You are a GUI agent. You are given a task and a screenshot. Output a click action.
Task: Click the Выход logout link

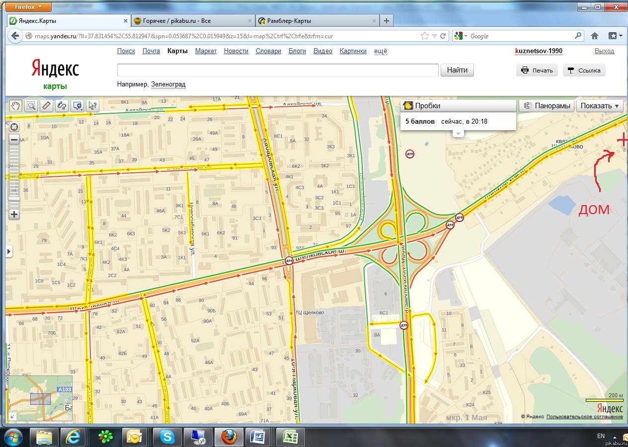(604, 51)
